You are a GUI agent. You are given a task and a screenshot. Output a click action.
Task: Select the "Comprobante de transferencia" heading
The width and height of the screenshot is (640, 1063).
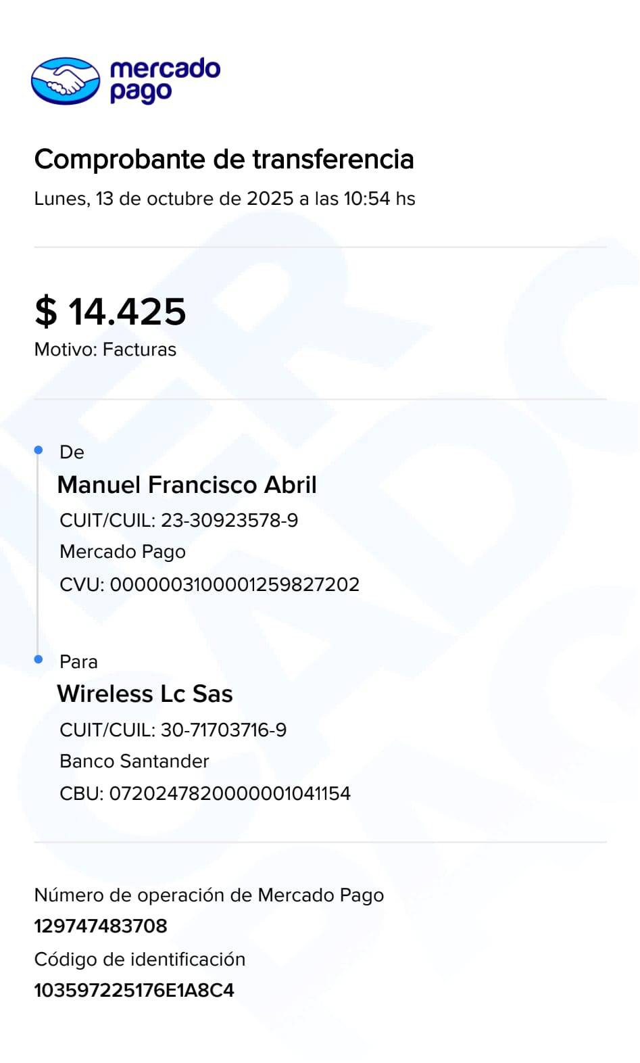[x=224, y=160]
